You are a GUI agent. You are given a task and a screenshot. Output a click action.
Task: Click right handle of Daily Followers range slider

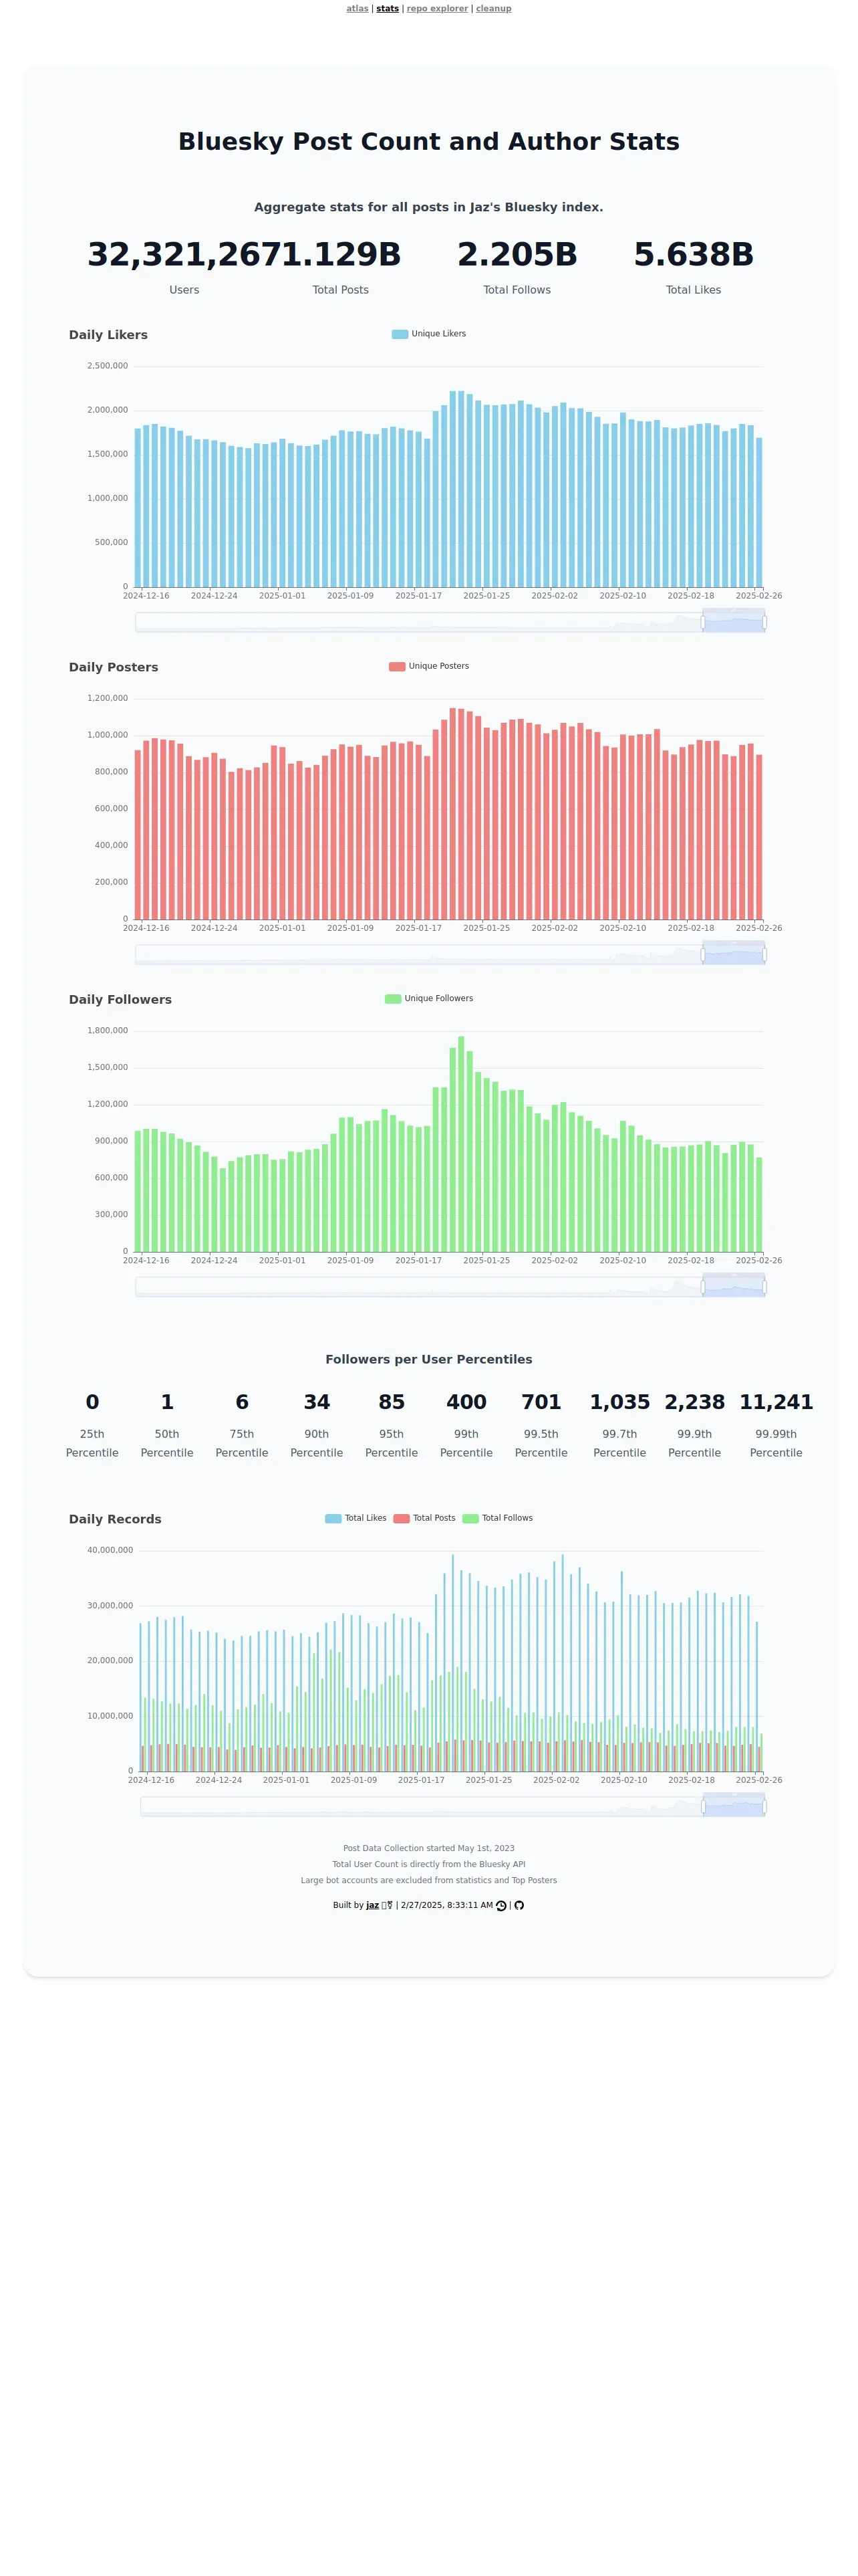[x=764, y=1287]
